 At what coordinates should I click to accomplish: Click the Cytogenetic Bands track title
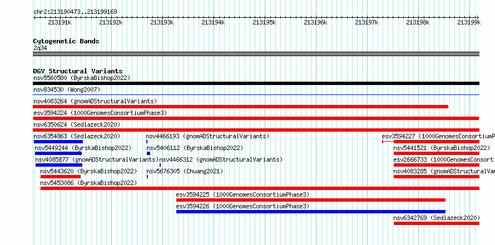66,41
